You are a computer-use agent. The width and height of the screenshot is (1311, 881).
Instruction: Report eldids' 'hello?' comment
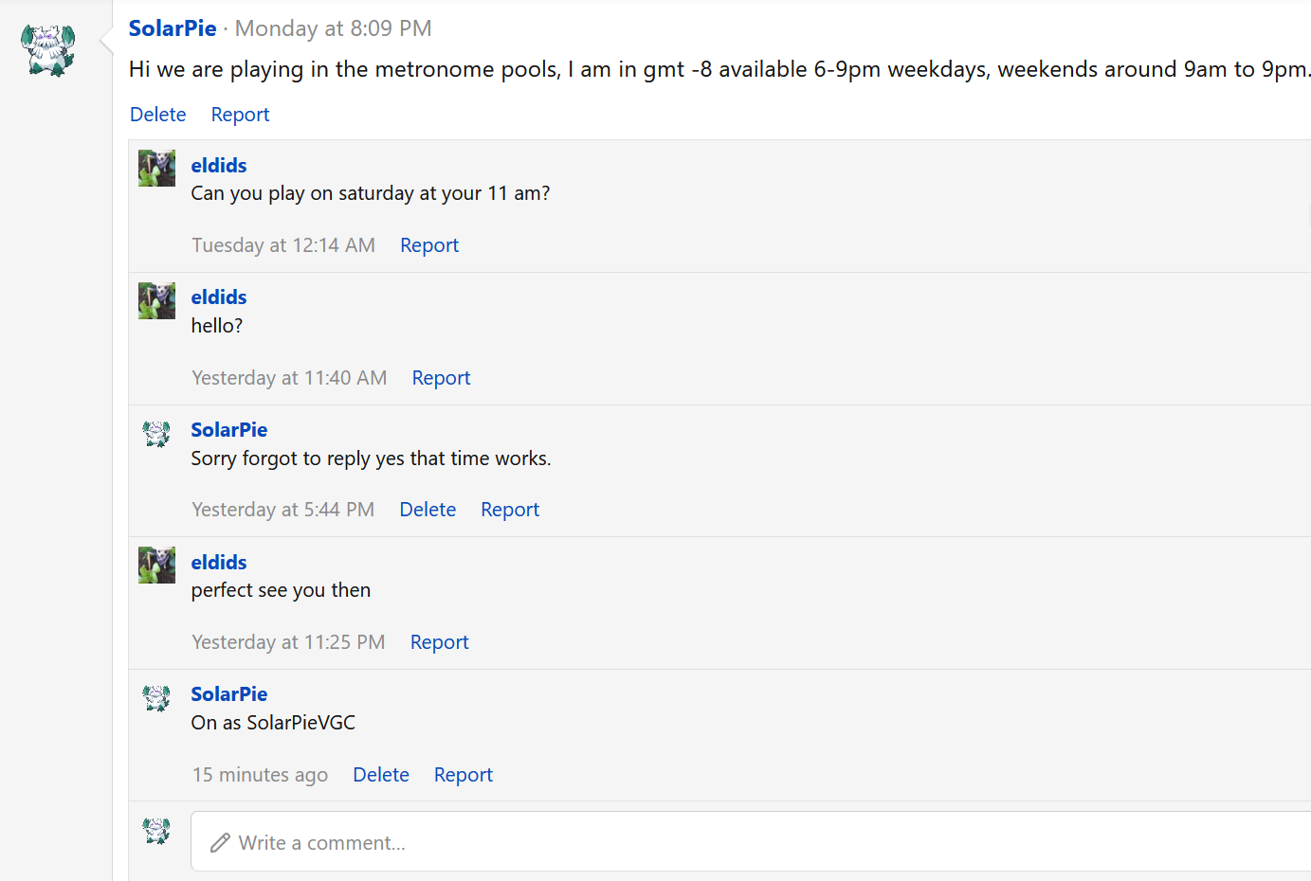coord(441,378)
